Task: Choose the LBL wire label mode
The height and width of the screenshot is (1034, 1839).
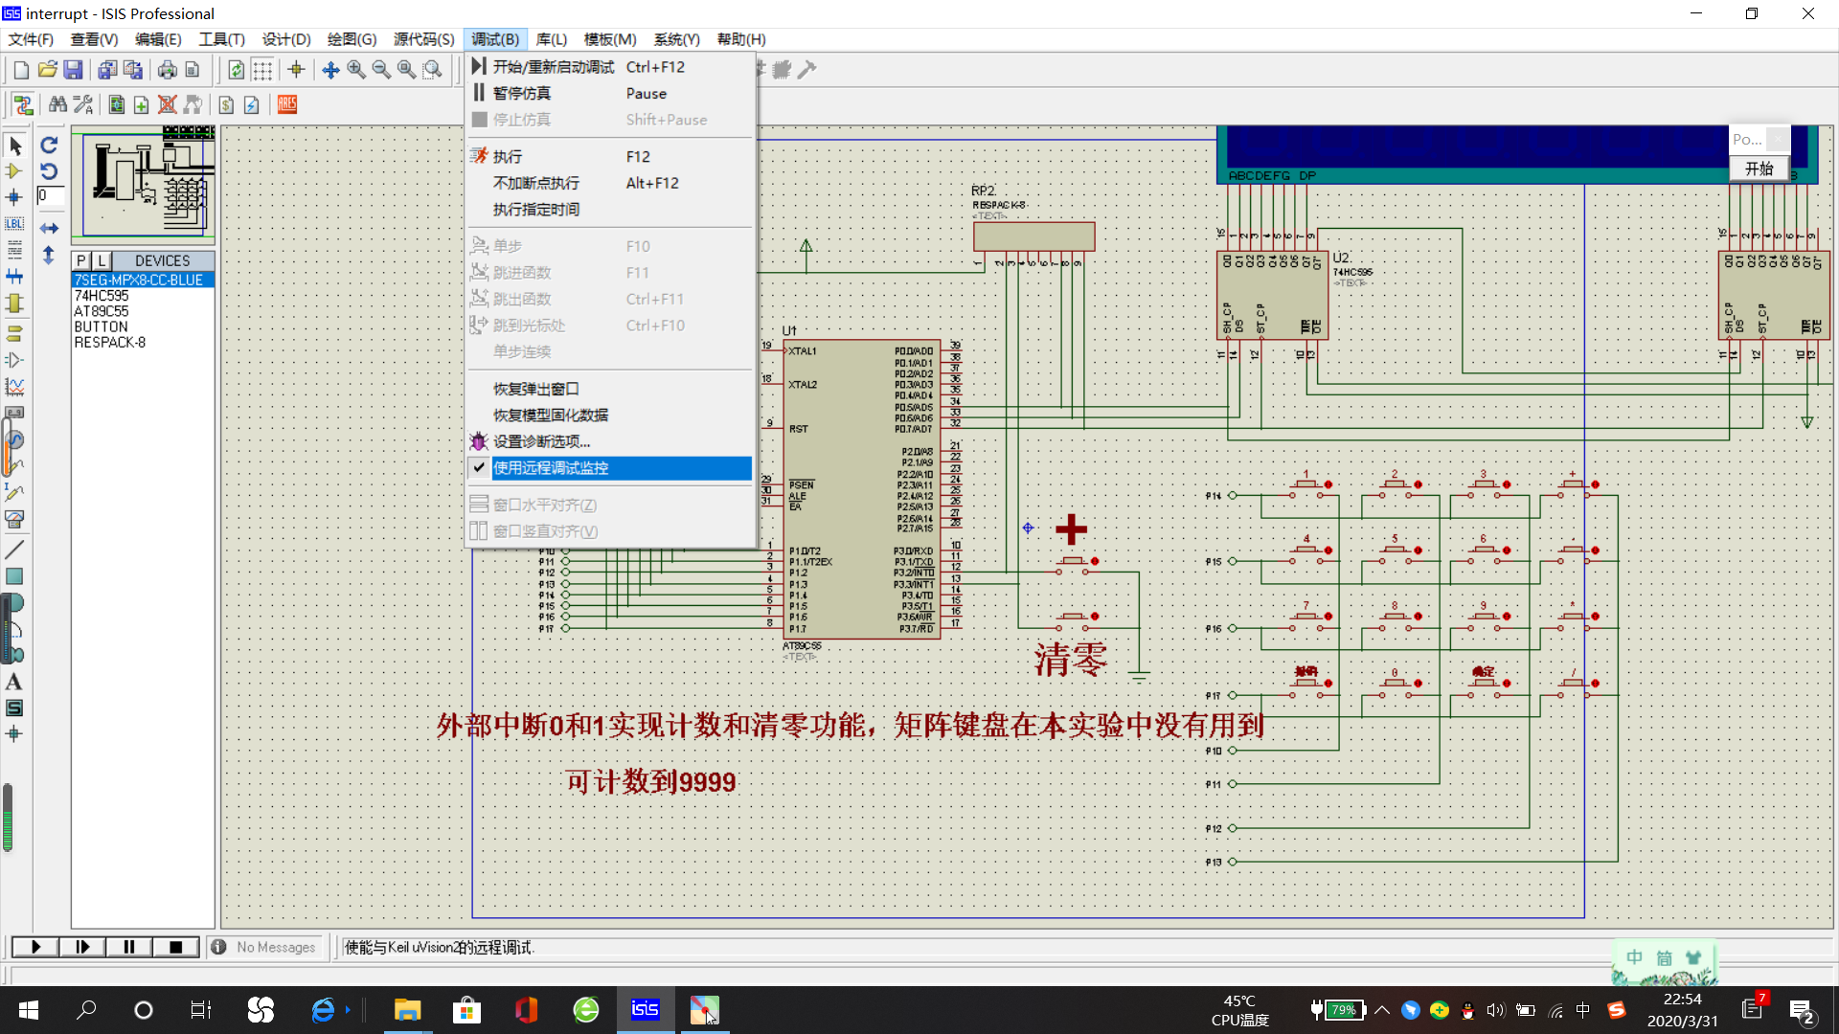Action: pos(14,224)
